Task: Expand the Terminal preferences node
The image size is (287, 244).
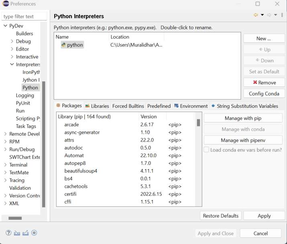Action: coord(5,165)
